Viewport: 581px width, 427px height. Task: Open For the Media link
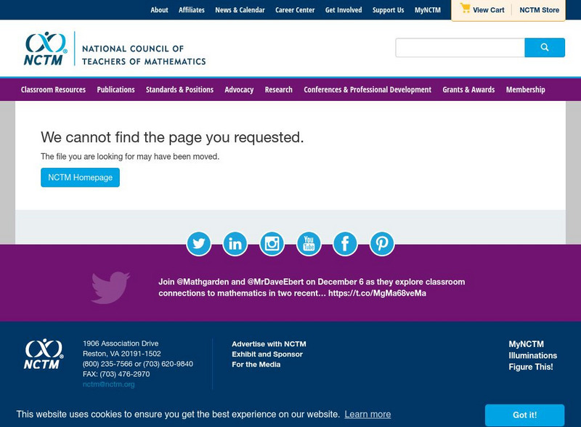tap(256, 365)
